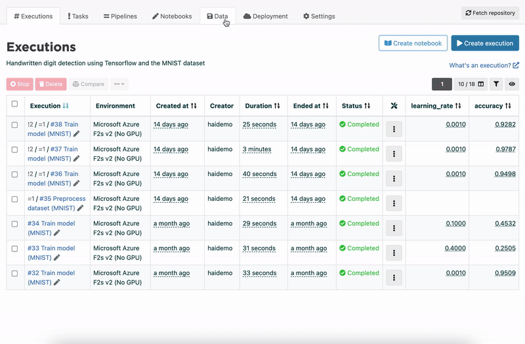Open the Settings tab
This screenshot has height=344, width=525.
click(x=319, y=16)
